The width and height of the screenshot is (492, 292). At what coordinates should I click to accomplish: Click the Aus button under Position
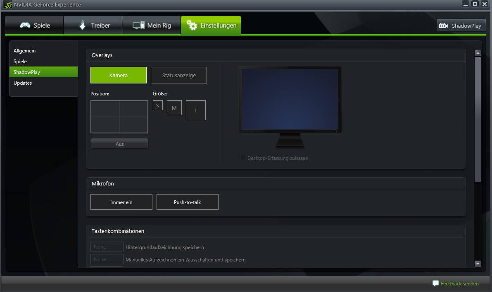tap(119, 144)
